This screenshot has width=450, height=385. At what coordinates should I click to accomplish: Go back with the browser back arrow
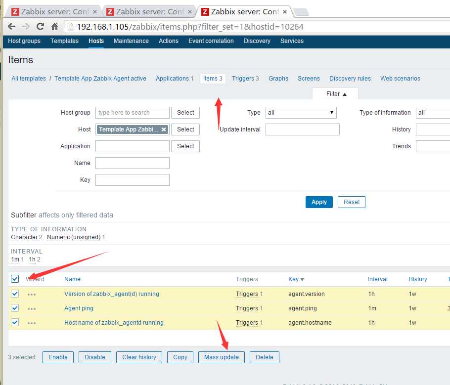(11, 27)
